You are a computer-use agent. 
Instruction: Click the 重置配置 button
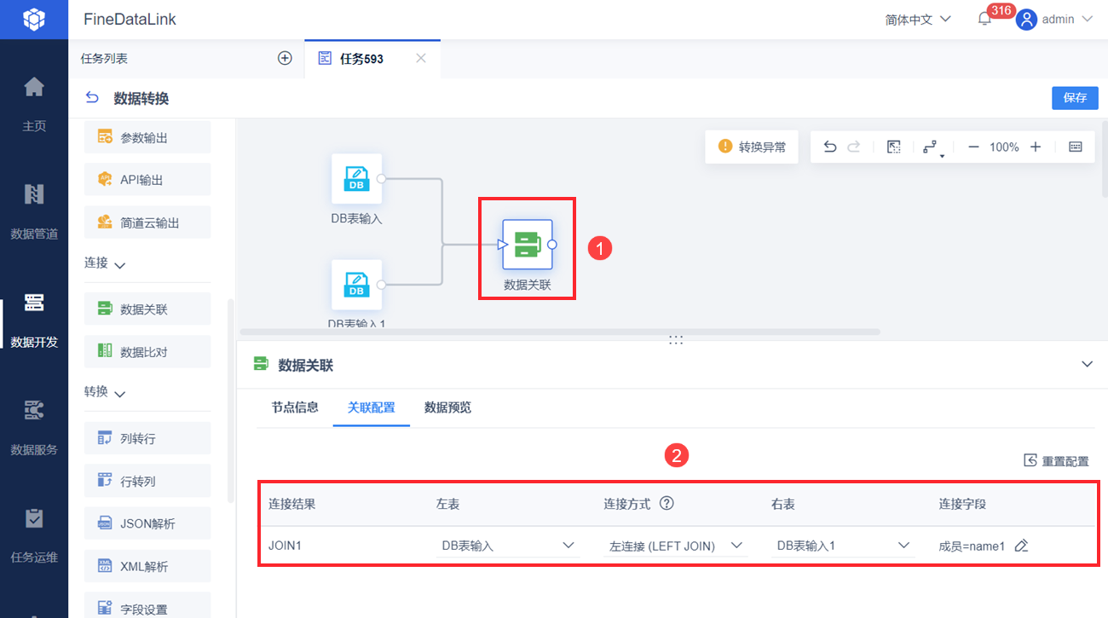pos(1056,461)
